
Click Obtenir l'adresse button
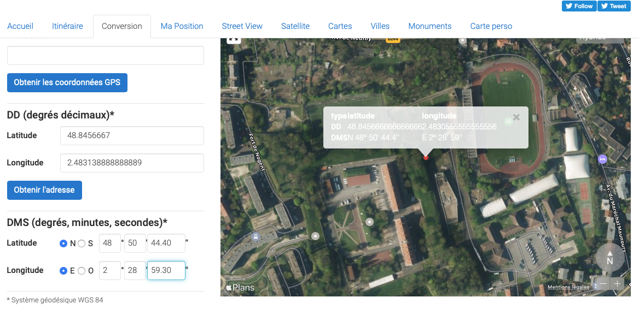[x=44, y=191]
